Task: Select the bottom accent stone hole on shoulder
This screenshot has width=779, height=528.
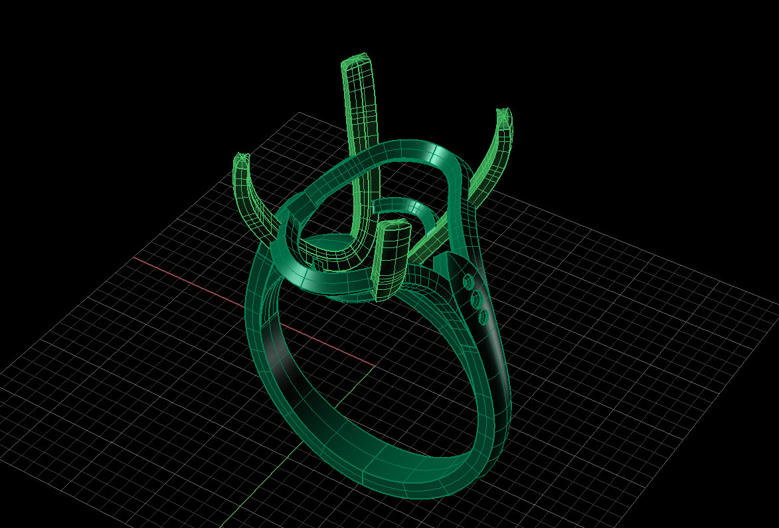Action: coord(483,318)
